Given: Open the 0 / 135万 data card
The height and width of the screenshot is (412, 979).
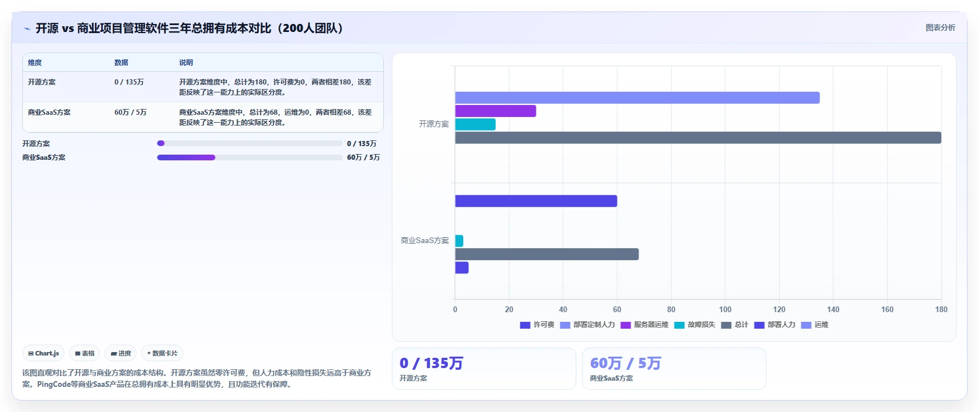Looking at the screenshot, I should click(x=484, y=369).
